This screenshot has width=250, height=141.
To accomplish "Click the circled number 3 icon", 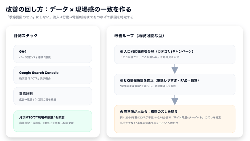I will (121, 112).
